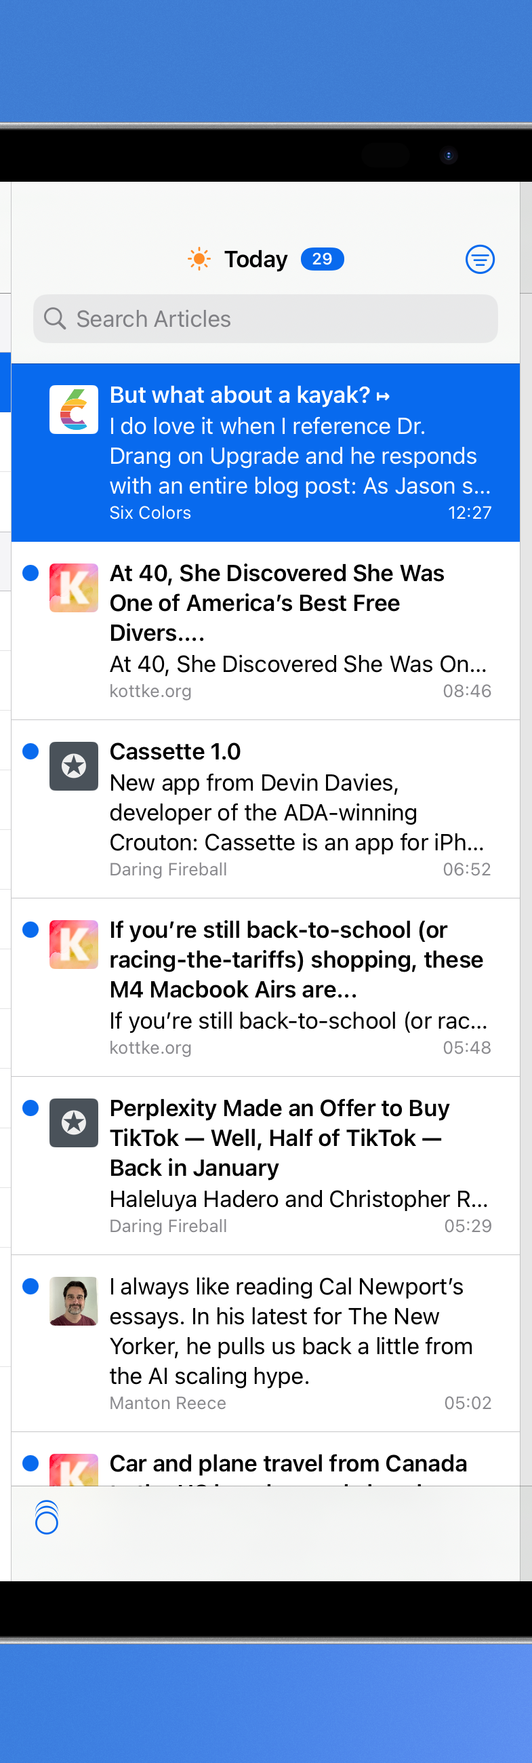Toggle the unread dot on the M4 Macbook Airs article
Viewport: 532px width, 1763px height.
click(30, 929)
